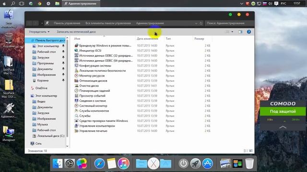The width and height of the screenshot is (307, 172).
Task: Select Службы компонентов icon
Action: (76, 111)
